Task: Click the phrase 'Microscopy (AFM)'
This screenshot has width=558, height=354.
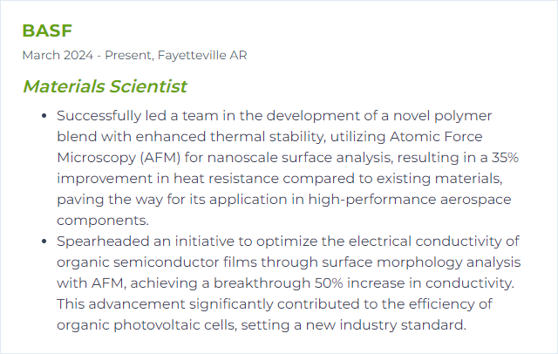Action: pyautogui.click(x=119, y=158)
